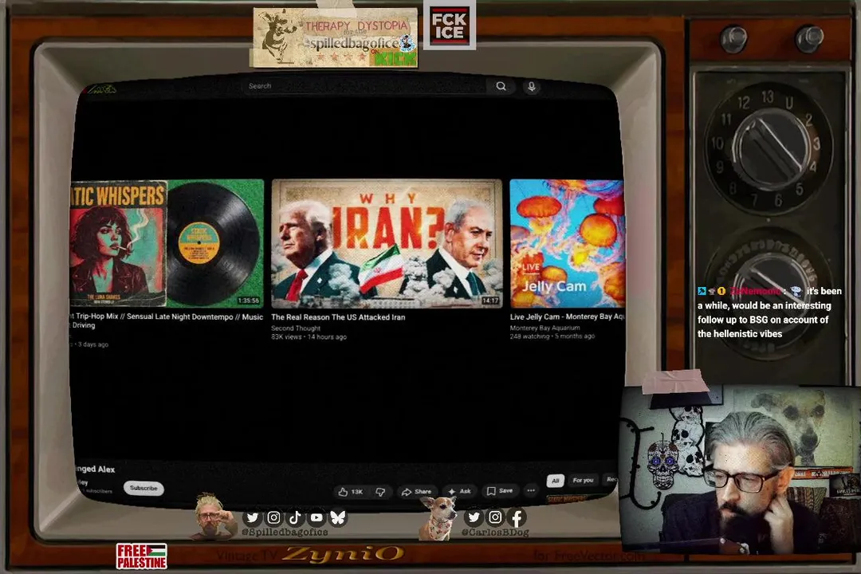This screenshot has width=861, height=574.
Task: Click the Twitter icon above @CarlosBDog
Action: pyautogui.click(x=474, y=517)
